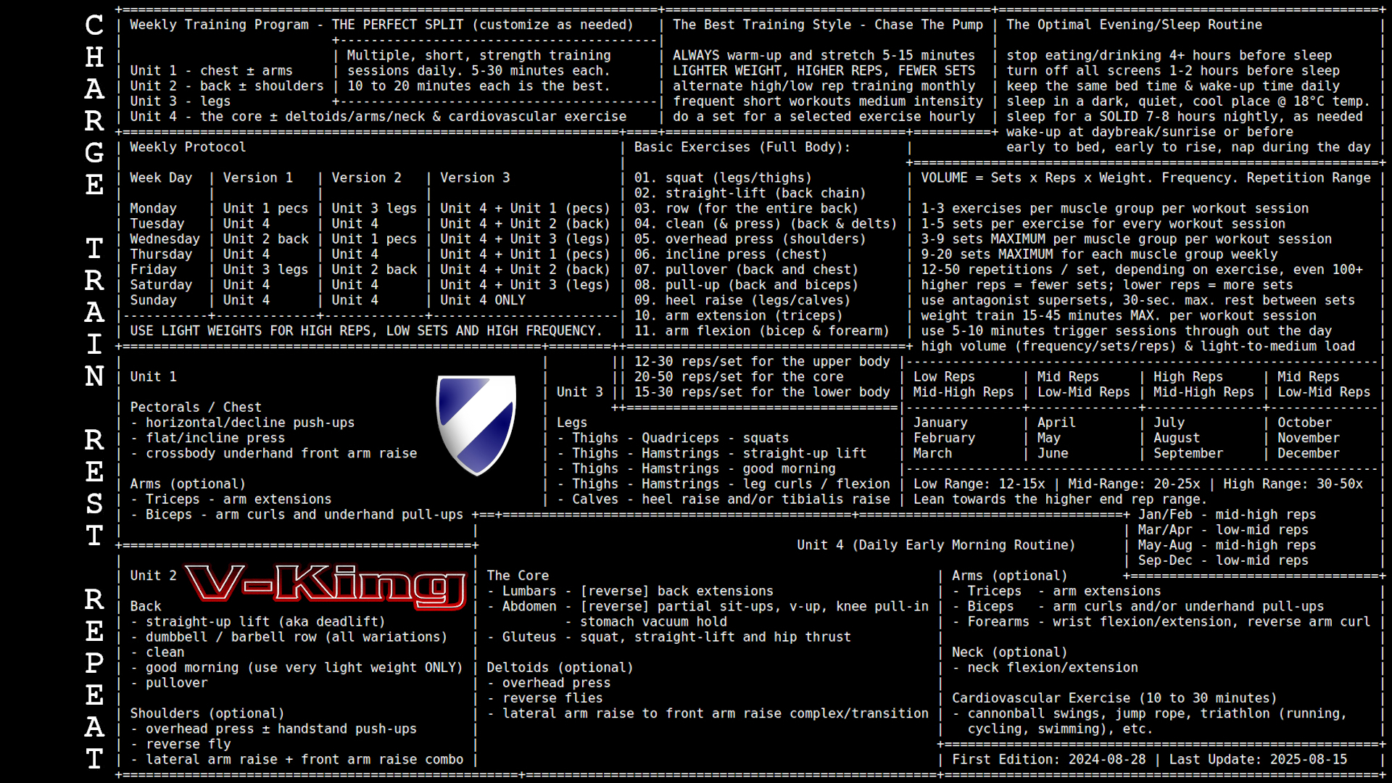Viewport: 1392px width, 783px height.
Task: Select the Version 1 column header
Action: (x=257, y=178)
